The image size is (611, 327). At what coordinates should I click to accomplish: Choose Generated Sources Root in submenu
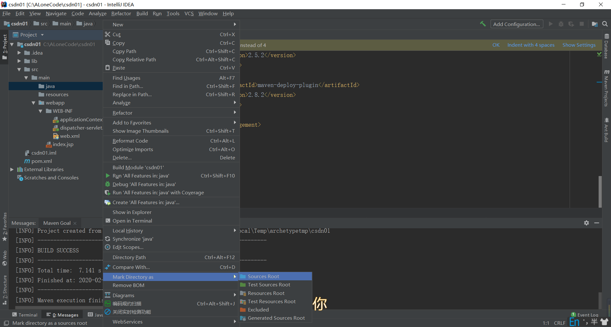(275, 318)
